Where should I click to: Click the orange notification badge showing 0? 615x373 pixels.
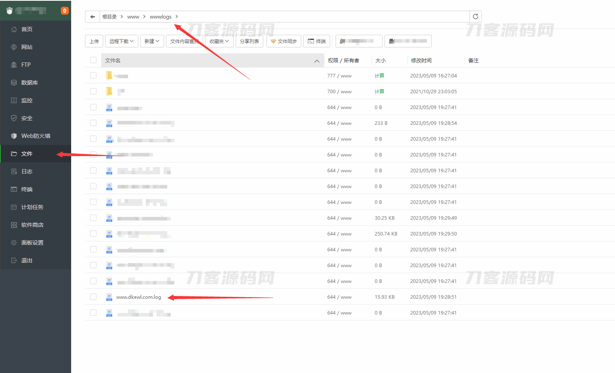point(64,11)
